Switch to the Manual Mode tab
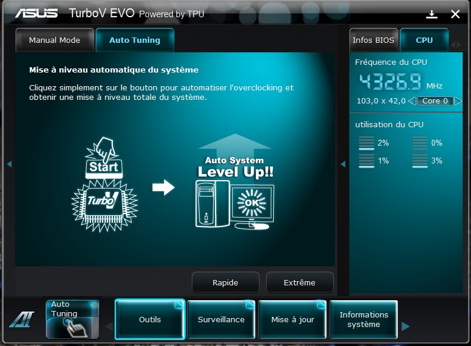 click(54, 40)
